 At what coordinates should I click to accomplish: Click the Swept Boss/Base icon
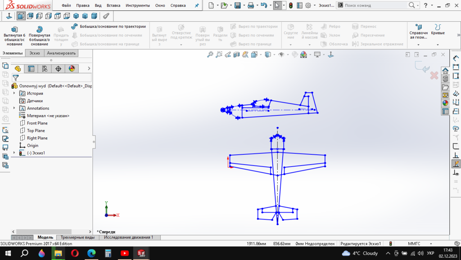(75, 27)
